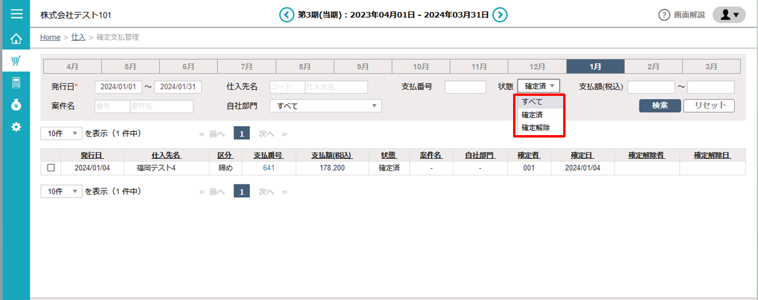The image size is (758, 300).
Task: Open the purchasing cart icon
Action: pyautogui.click(x=16, y=61)
